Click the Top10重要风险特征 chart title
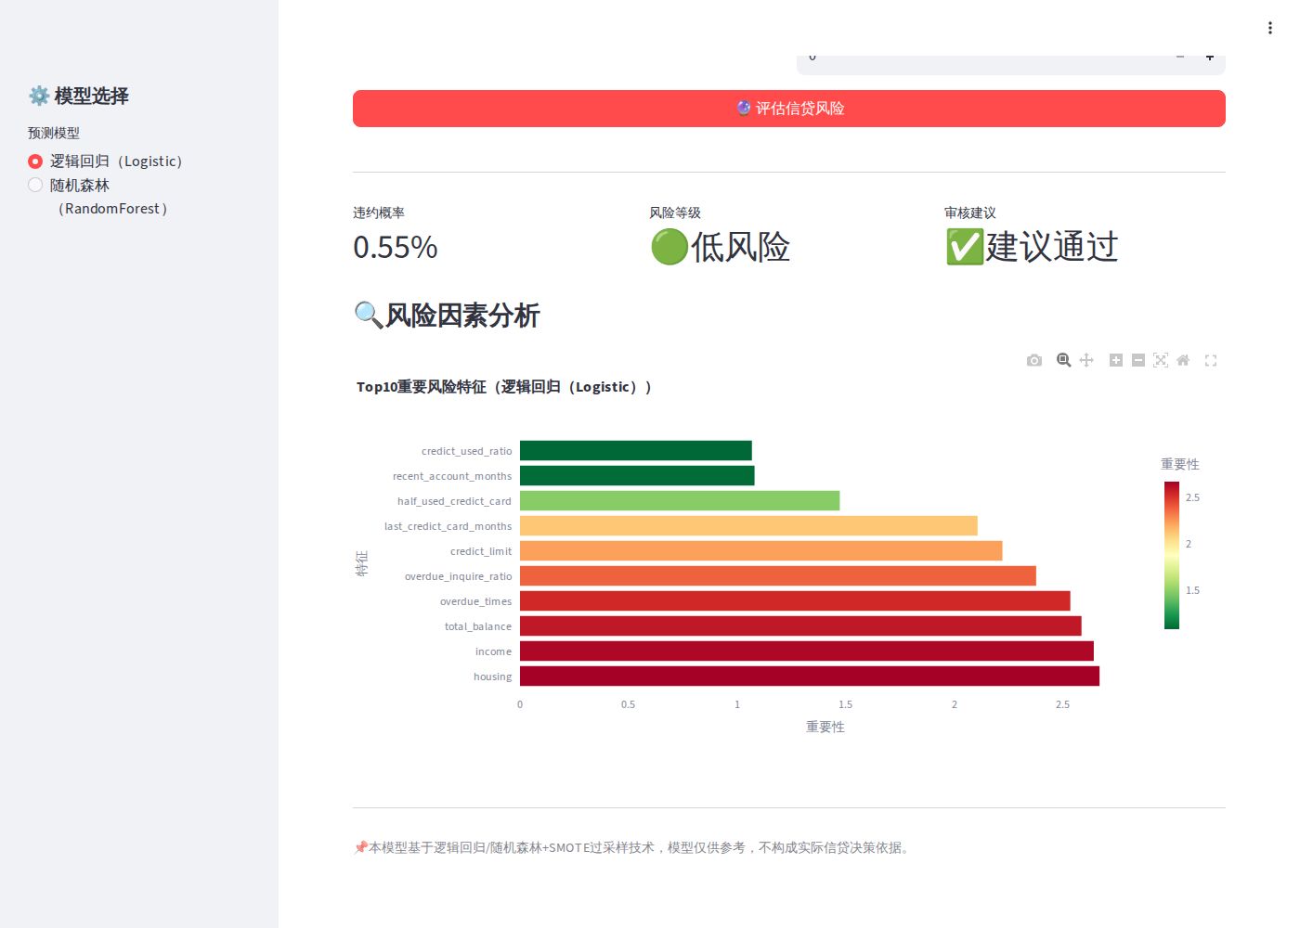Image resolution: width=1300 pixels, height=928 pixels. pos(504,387)
